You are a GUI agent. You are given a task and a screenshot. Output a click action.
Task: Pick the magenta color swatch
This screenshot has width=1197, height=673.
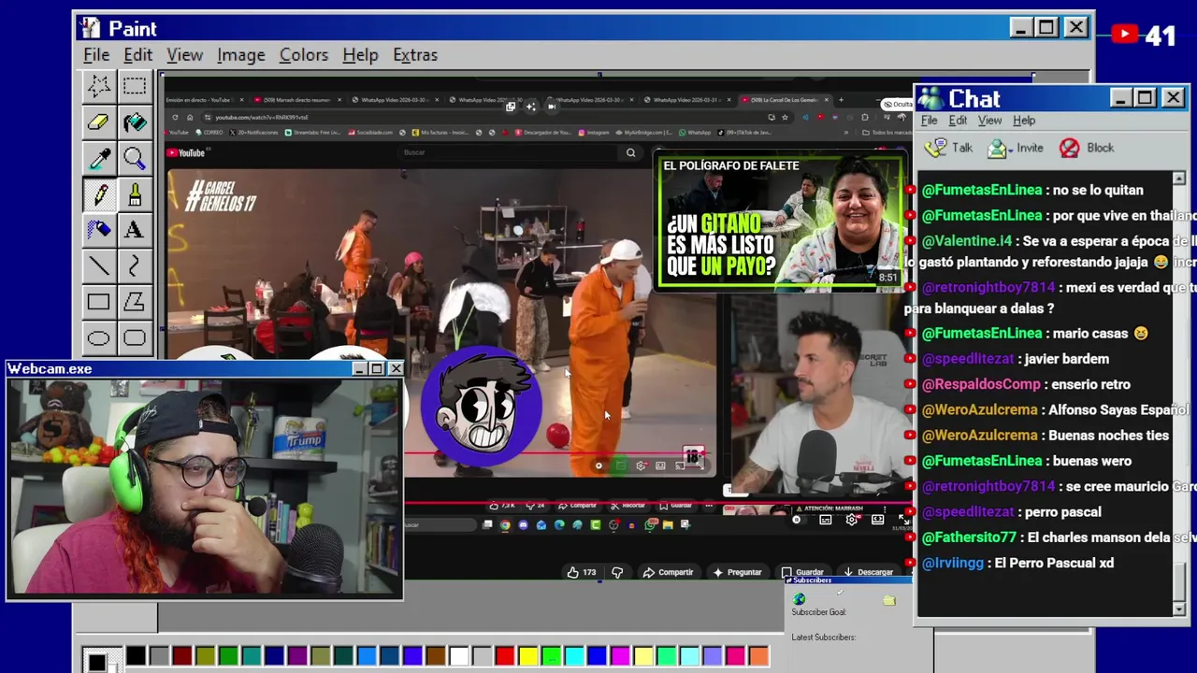click(620, 656)
